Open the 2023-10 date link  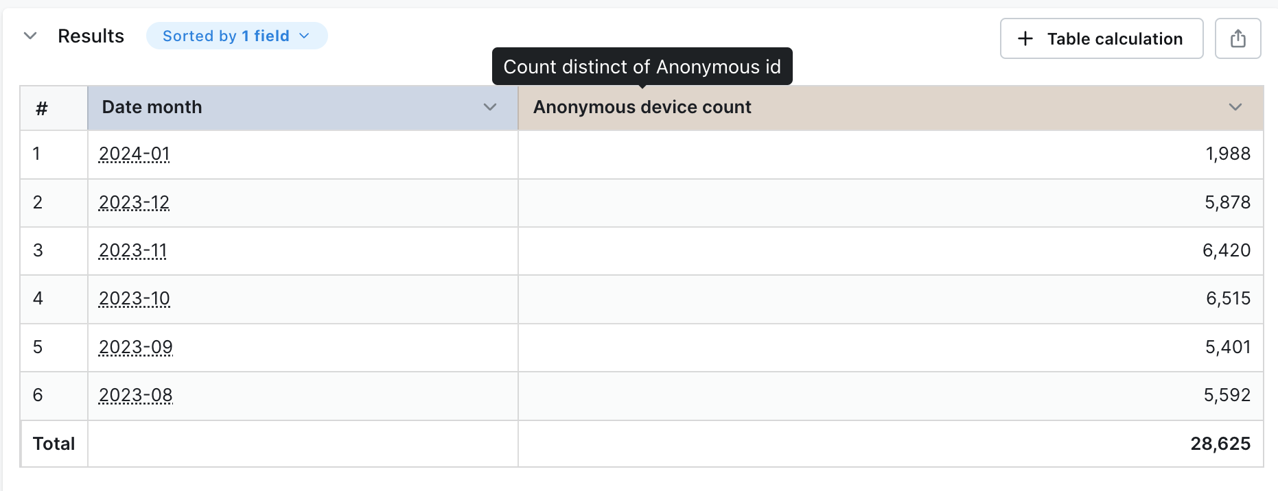click(x=135, y=298)
